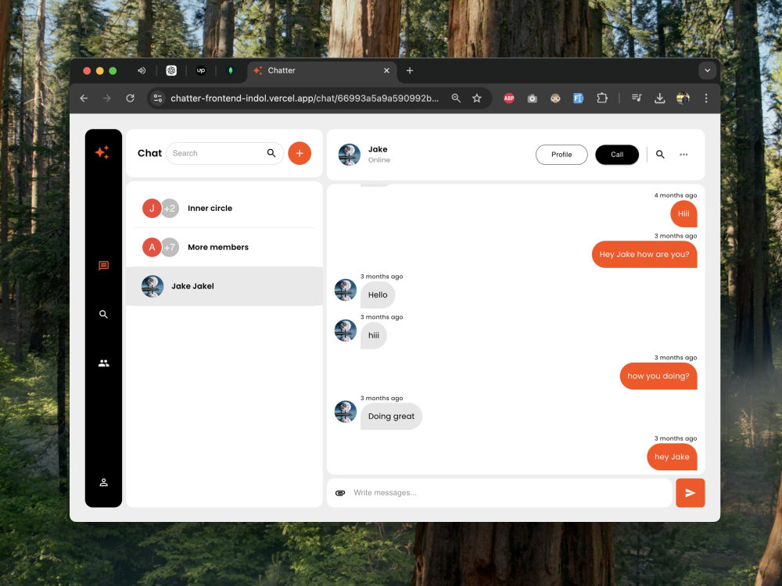Click the gray "hiii" message bubble
The height and width of the screenshot is (586, 782).
point(374,335)
